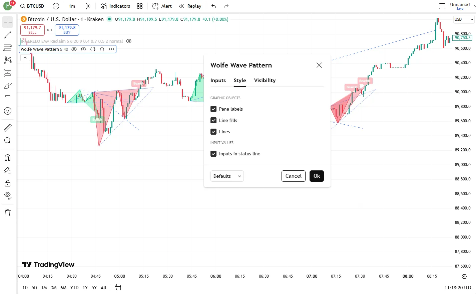Open the Fibonacci retracement tool
The image size is (476, 294).
tap(8, 47)
